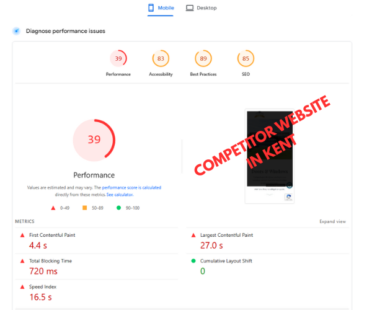The height and width of the screenshot is (310, 372).
Task: Click the METRICS section heading
Action: pos(25,221)
